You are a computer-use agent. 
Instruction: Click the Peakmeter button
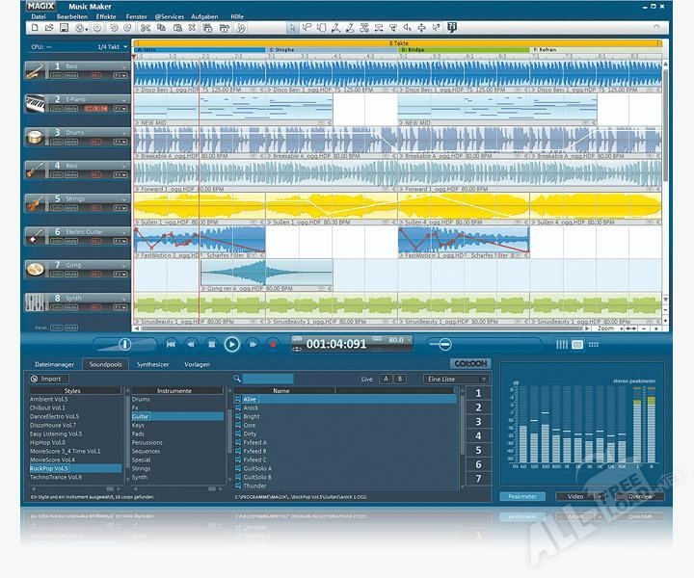coord(523,497)
